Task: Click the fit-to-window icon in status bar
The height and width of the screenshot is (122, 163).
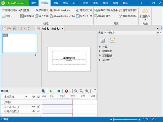Action: pos(153,119)
